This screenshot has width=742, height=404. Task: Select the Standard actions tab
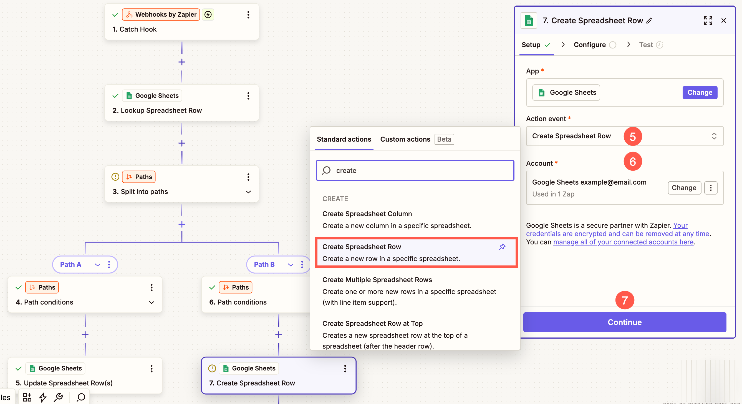click(x=344, y=139)
